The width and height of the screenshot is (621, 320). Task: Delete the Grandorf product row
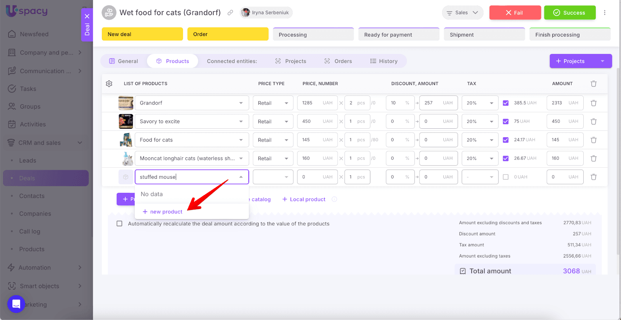[x=593, y=103]
